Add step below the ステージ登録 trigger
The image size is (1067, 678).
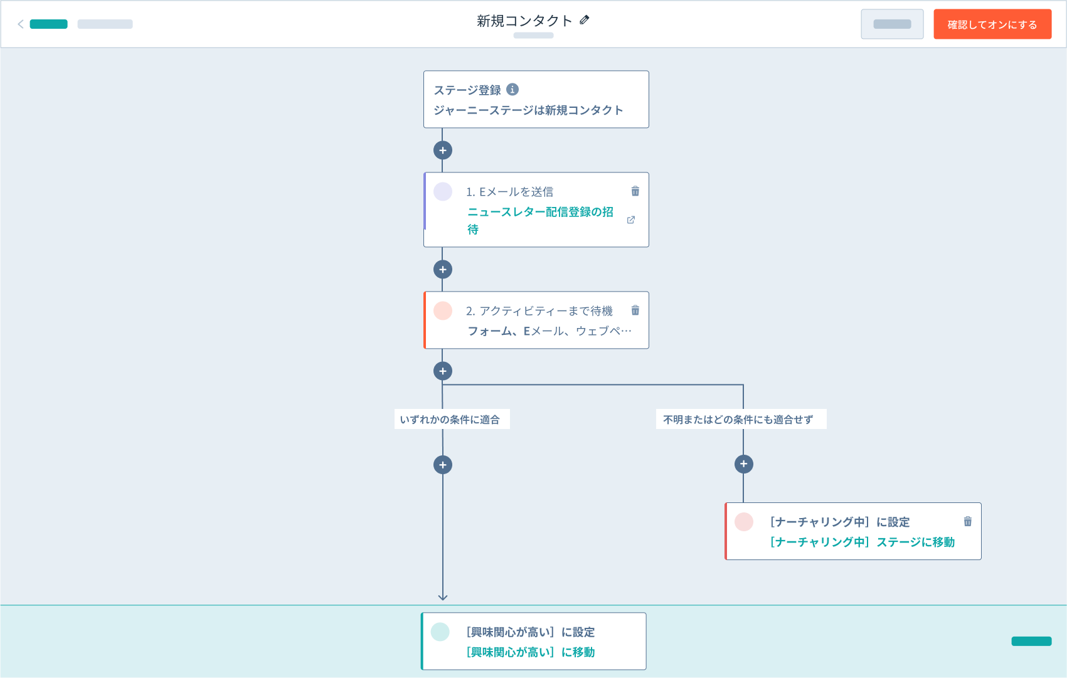coord(443,151)
